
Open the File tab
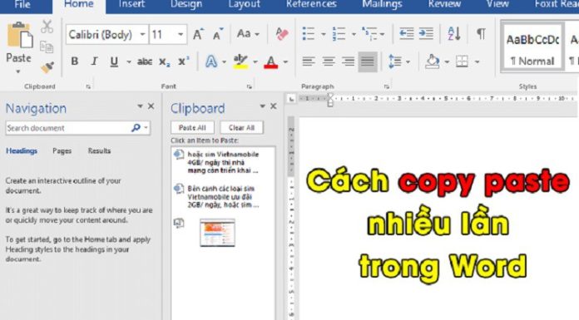point(22,5)
